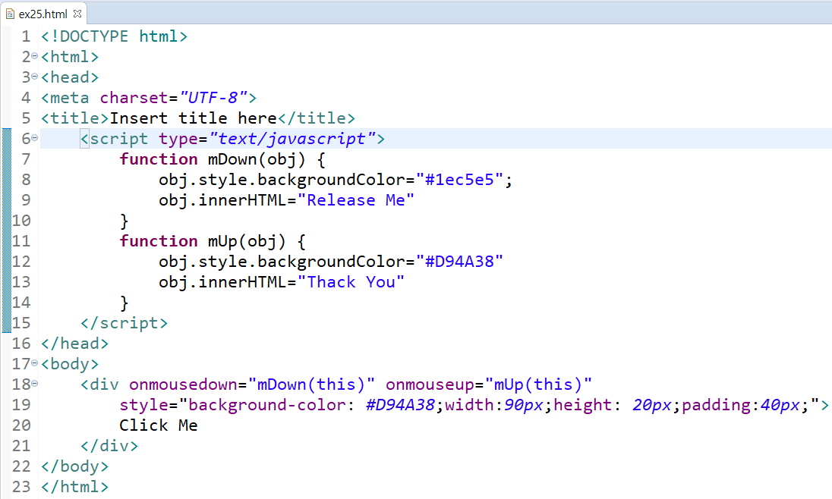Image resolution: width=832 pixels, height=499 pixels.
Task: Select the ex25.html editor tab
Action: [43, 14]
